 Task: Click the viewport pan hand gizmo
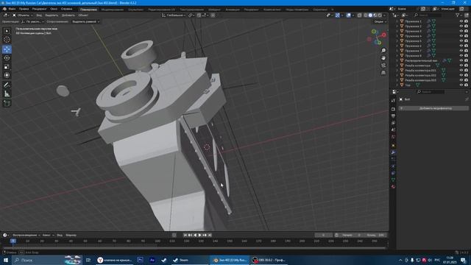click(x=383, y=57)
